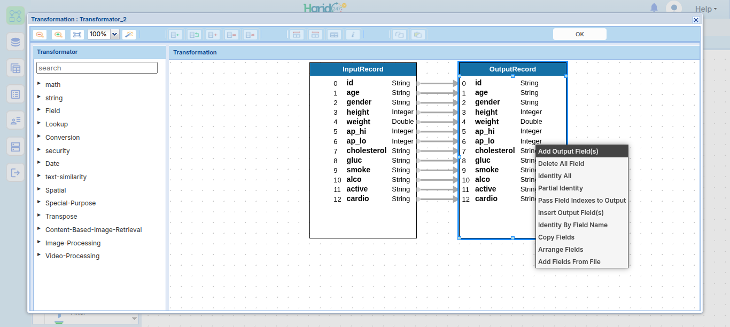Screen dimensions: 730x327
Task: Click the info 'i' toolbar icon
Action: tap(352, 34)
